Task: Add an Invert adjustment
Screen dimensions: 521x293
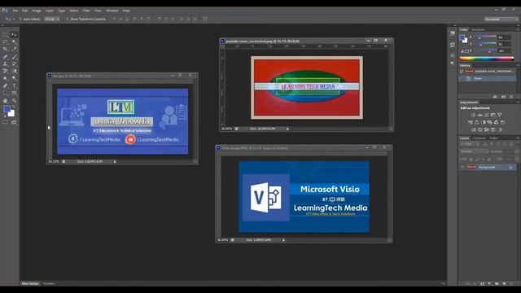Action: [474, 129]
